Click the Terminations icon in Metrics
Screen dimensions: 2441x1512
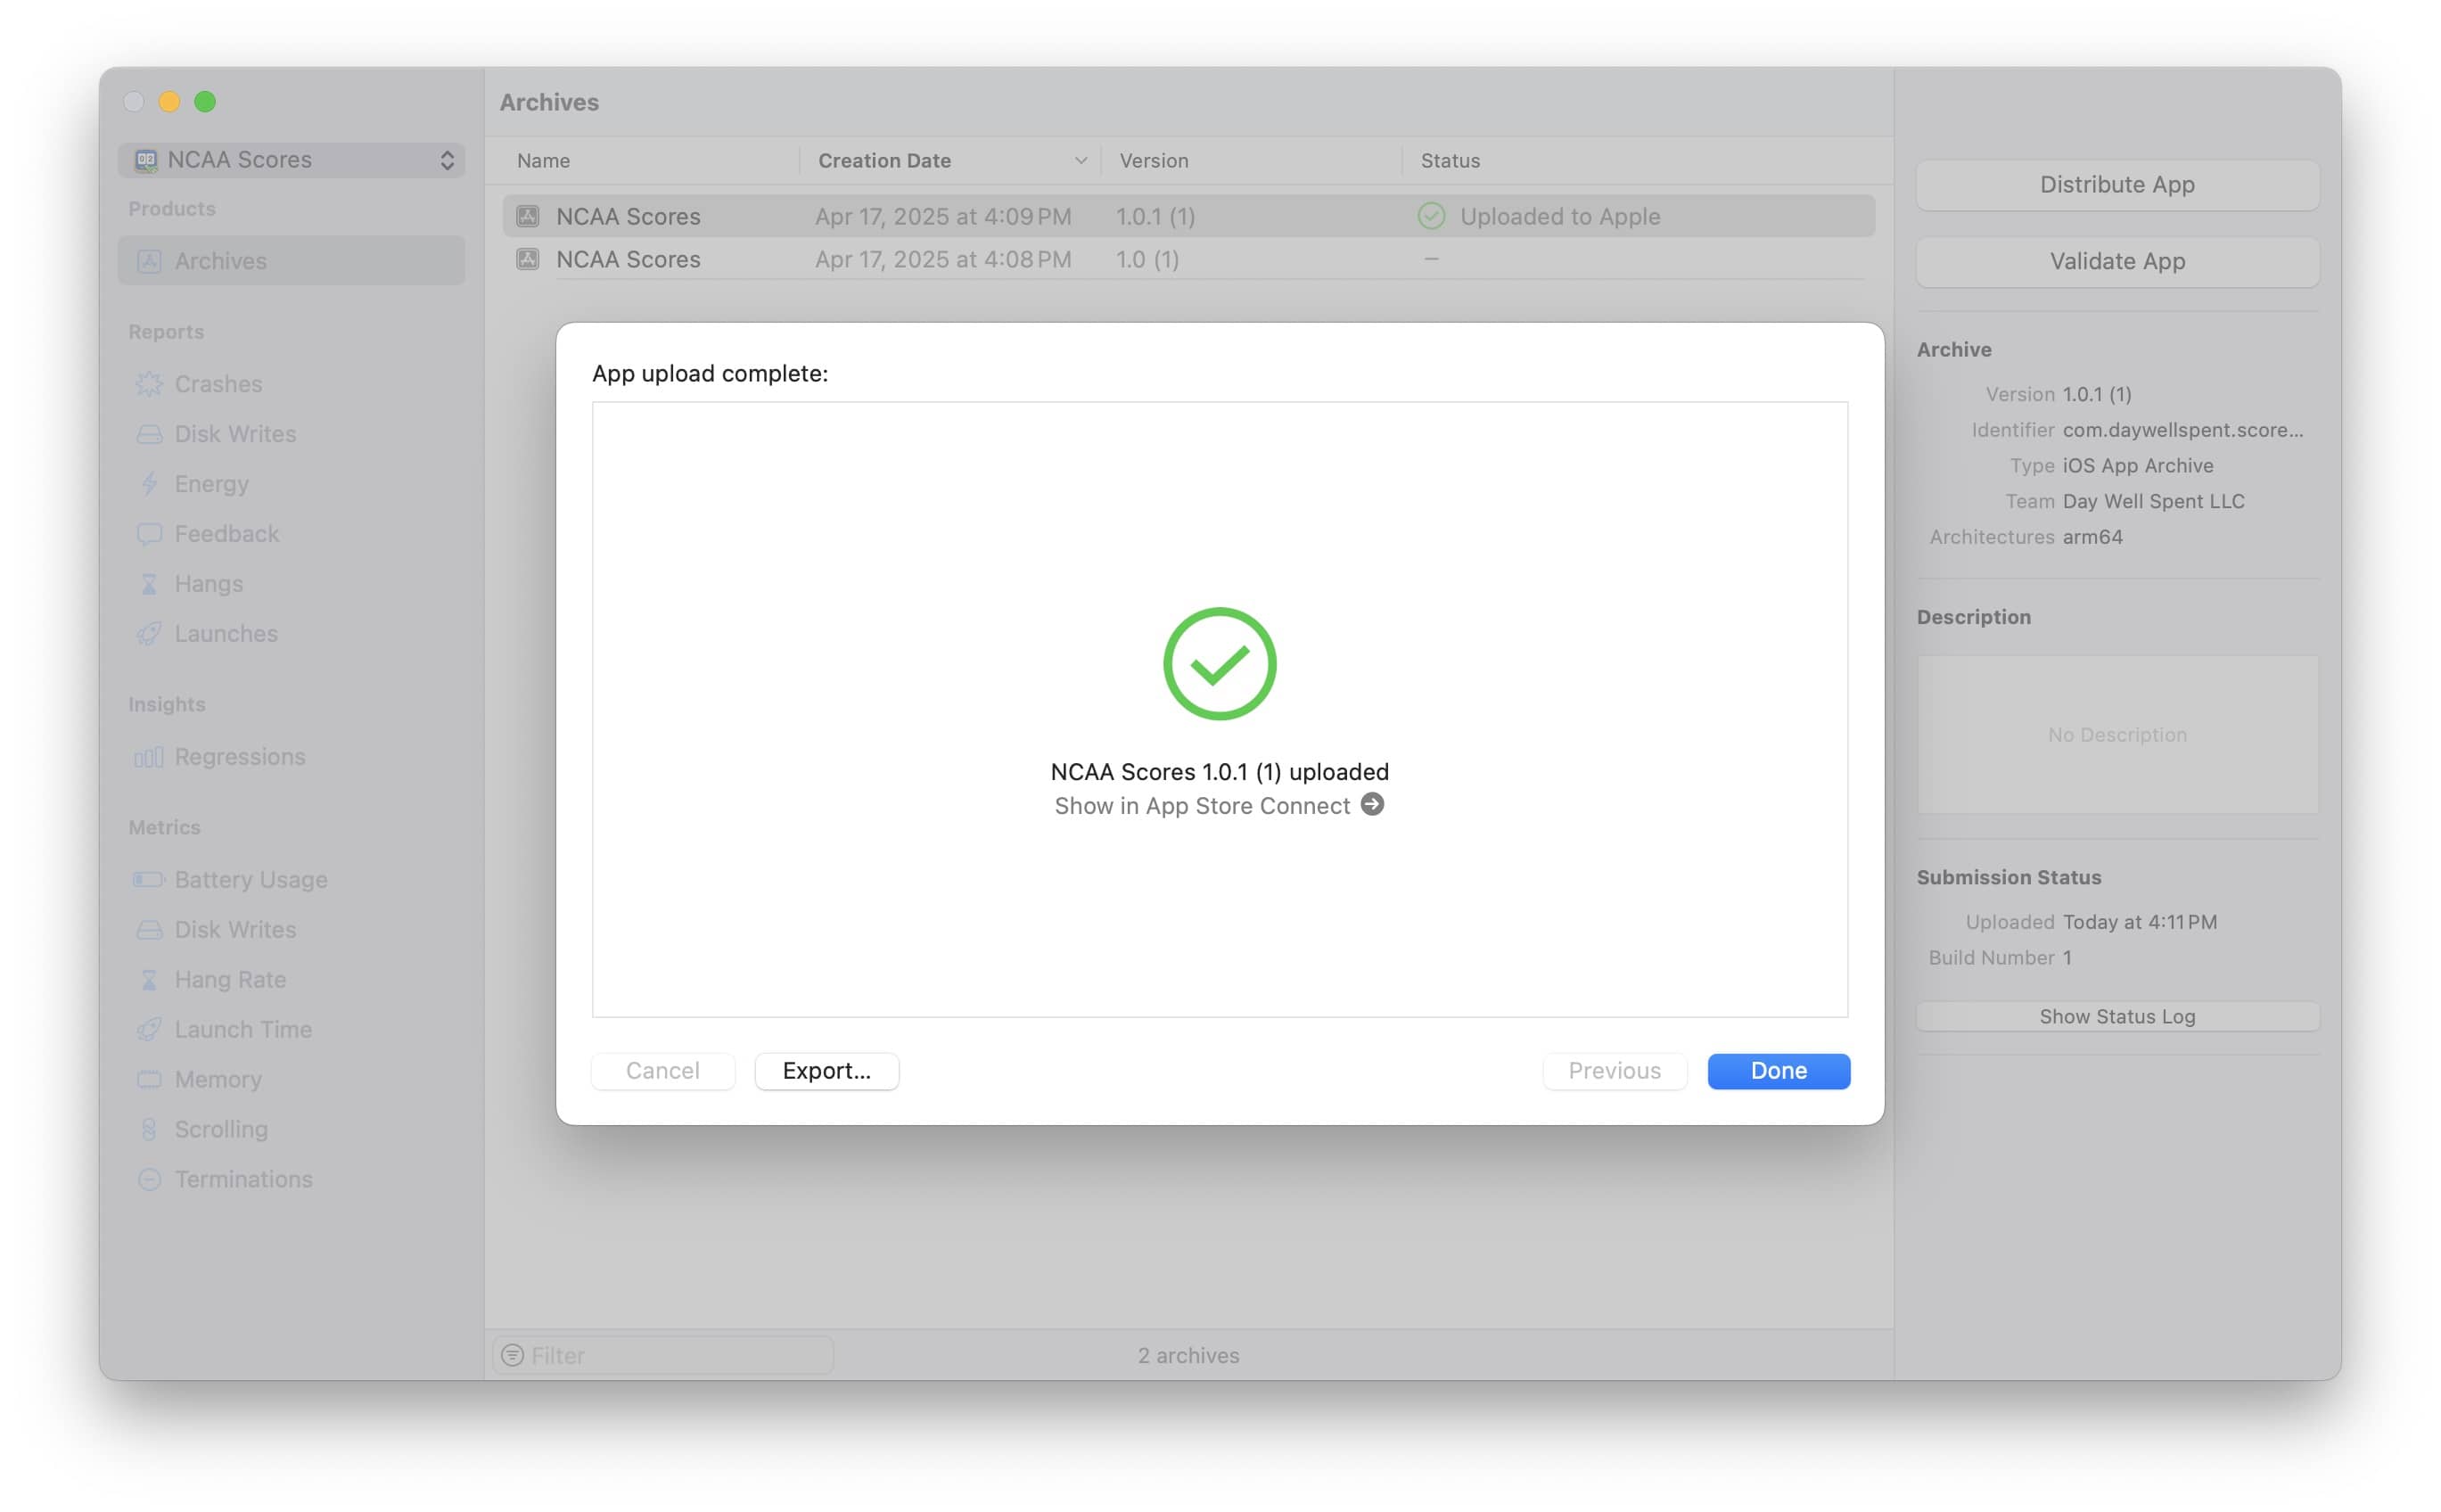click(x=149, y=1180)
